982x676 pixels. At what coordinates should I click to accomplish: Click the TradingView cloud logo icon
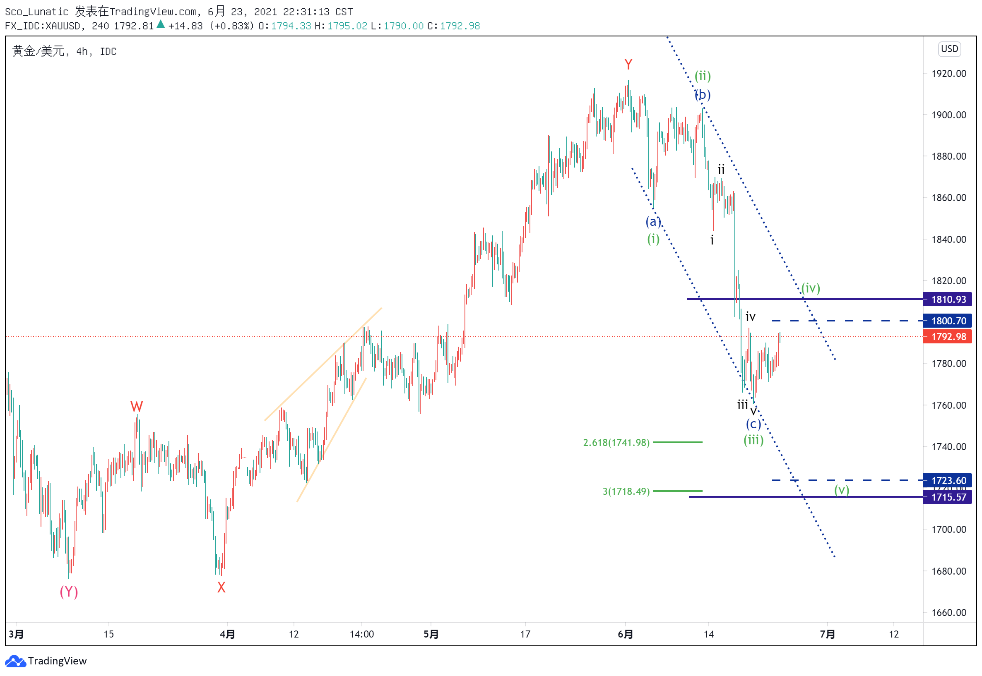(x=15, y=661)
